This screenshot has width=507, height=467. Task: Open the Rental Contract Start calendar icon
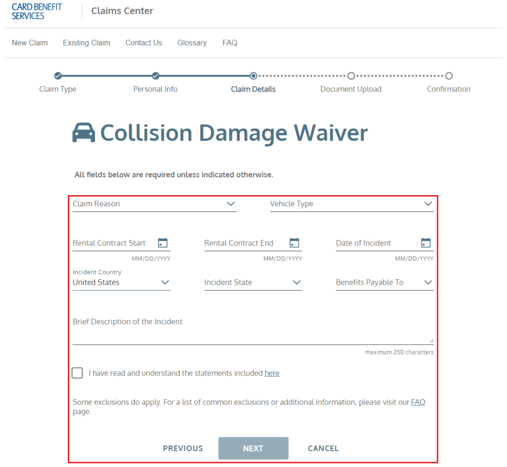click(162, 243)
